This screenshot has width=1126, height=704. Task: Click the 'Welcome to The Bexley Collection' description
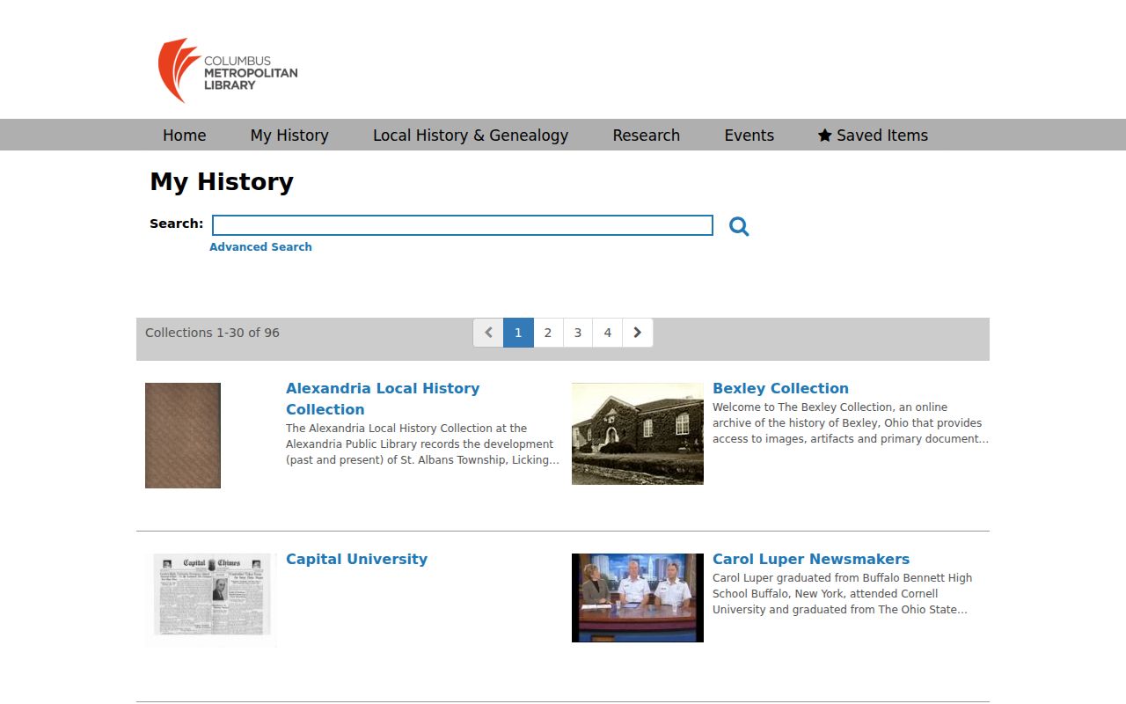851,423
